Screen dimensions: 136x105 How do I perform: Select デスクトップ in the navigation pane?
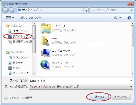pos(21,36)
